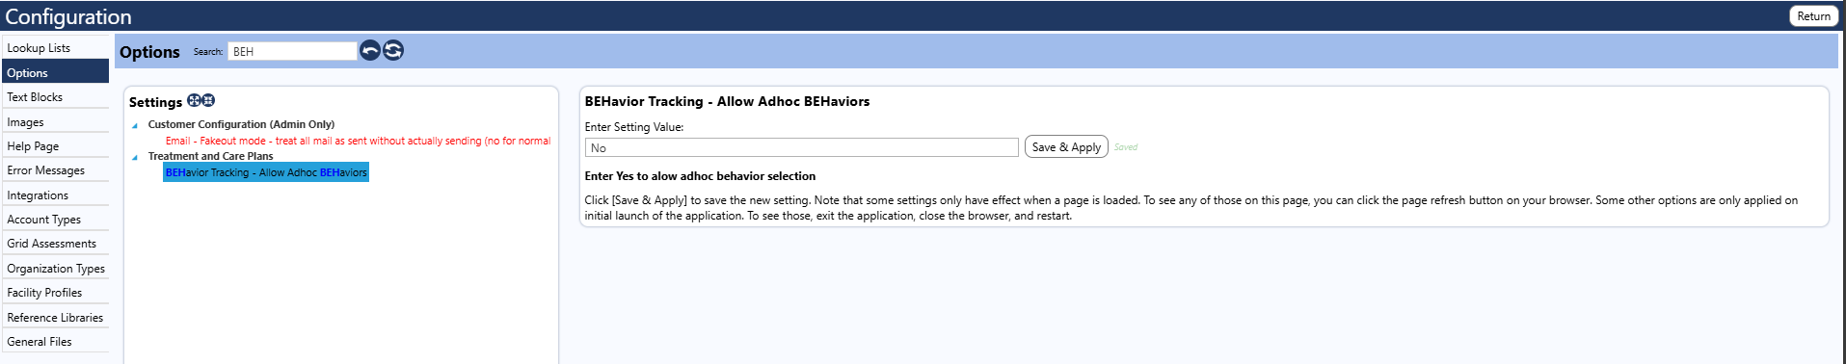Image resolution: width=1846 pixels, height=364 pixels.
Task: Click the Customer Configuration (Admin Only) label
Action: point(241,124)
